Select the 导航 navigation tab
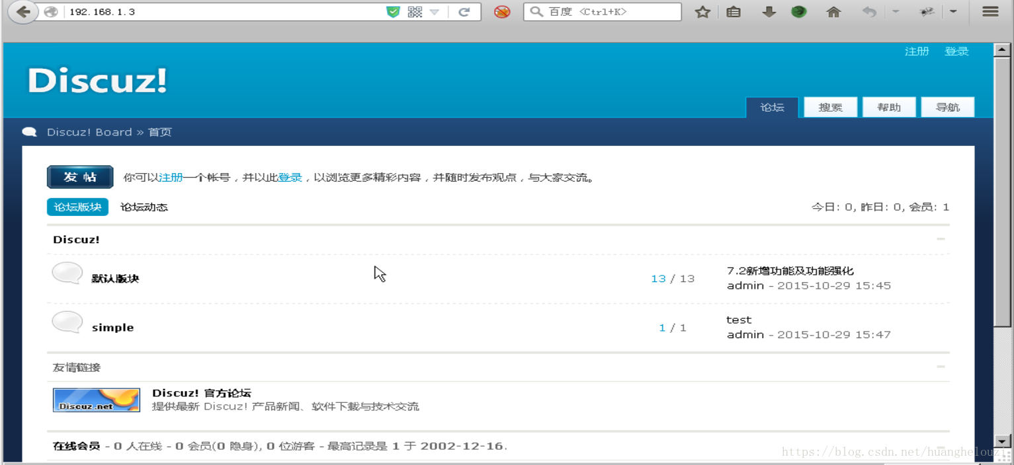 (x=948, y=107)
